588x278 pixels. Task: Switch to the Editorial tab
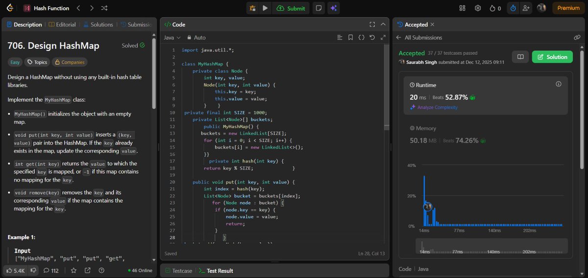[63, 24]
